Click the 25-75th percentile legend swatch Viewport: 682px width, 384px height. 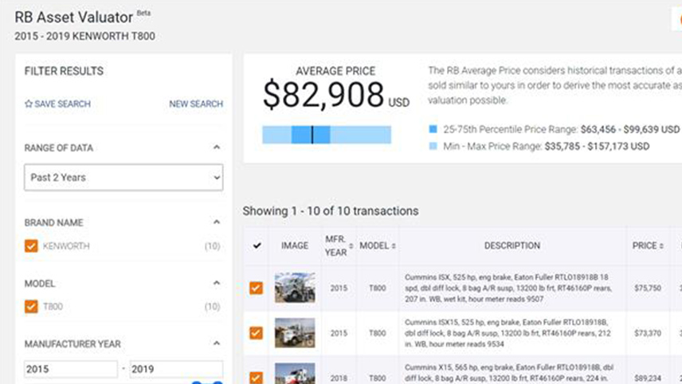pyautogui.click(x=433, y=129)
